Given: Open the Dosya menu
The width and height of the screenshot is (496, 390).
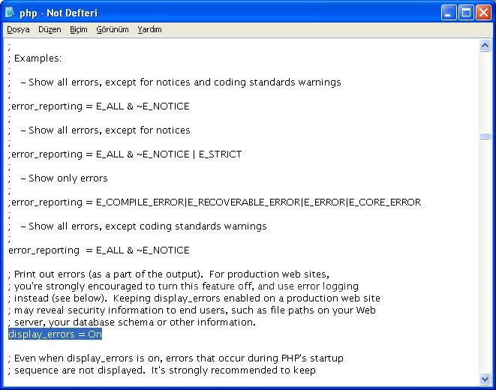Looking at the screenshot, I should coord(18,30).
